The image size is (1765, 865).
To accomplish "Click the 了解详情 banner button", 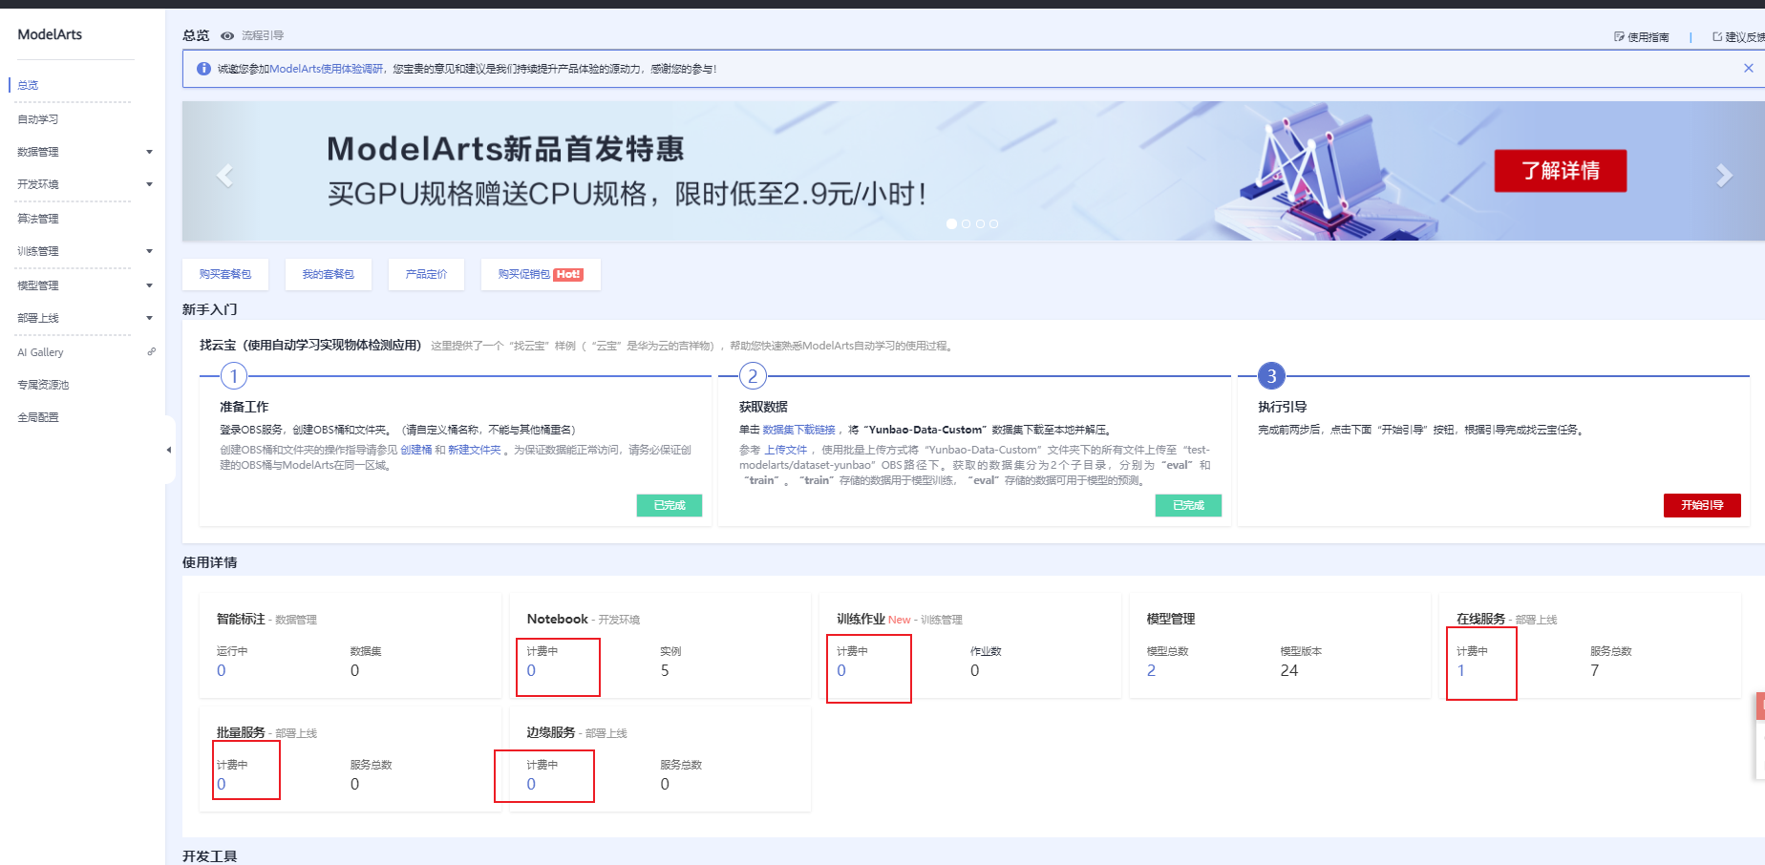I will 1560,171.
